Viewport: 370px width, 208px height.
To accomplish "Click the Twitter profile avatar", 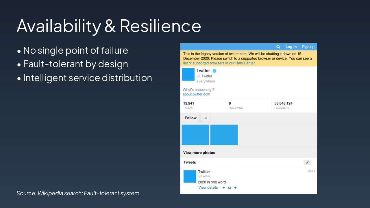I will pyautogui.click(x=188, y=75).
